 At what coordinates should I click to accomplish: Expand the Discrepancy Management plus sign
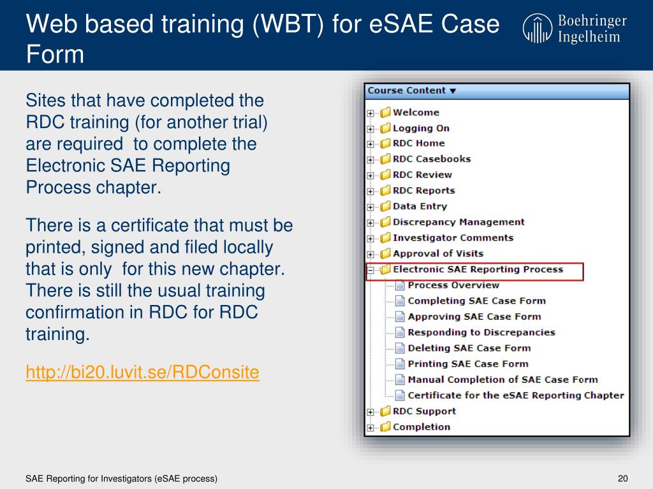(371, 223)
